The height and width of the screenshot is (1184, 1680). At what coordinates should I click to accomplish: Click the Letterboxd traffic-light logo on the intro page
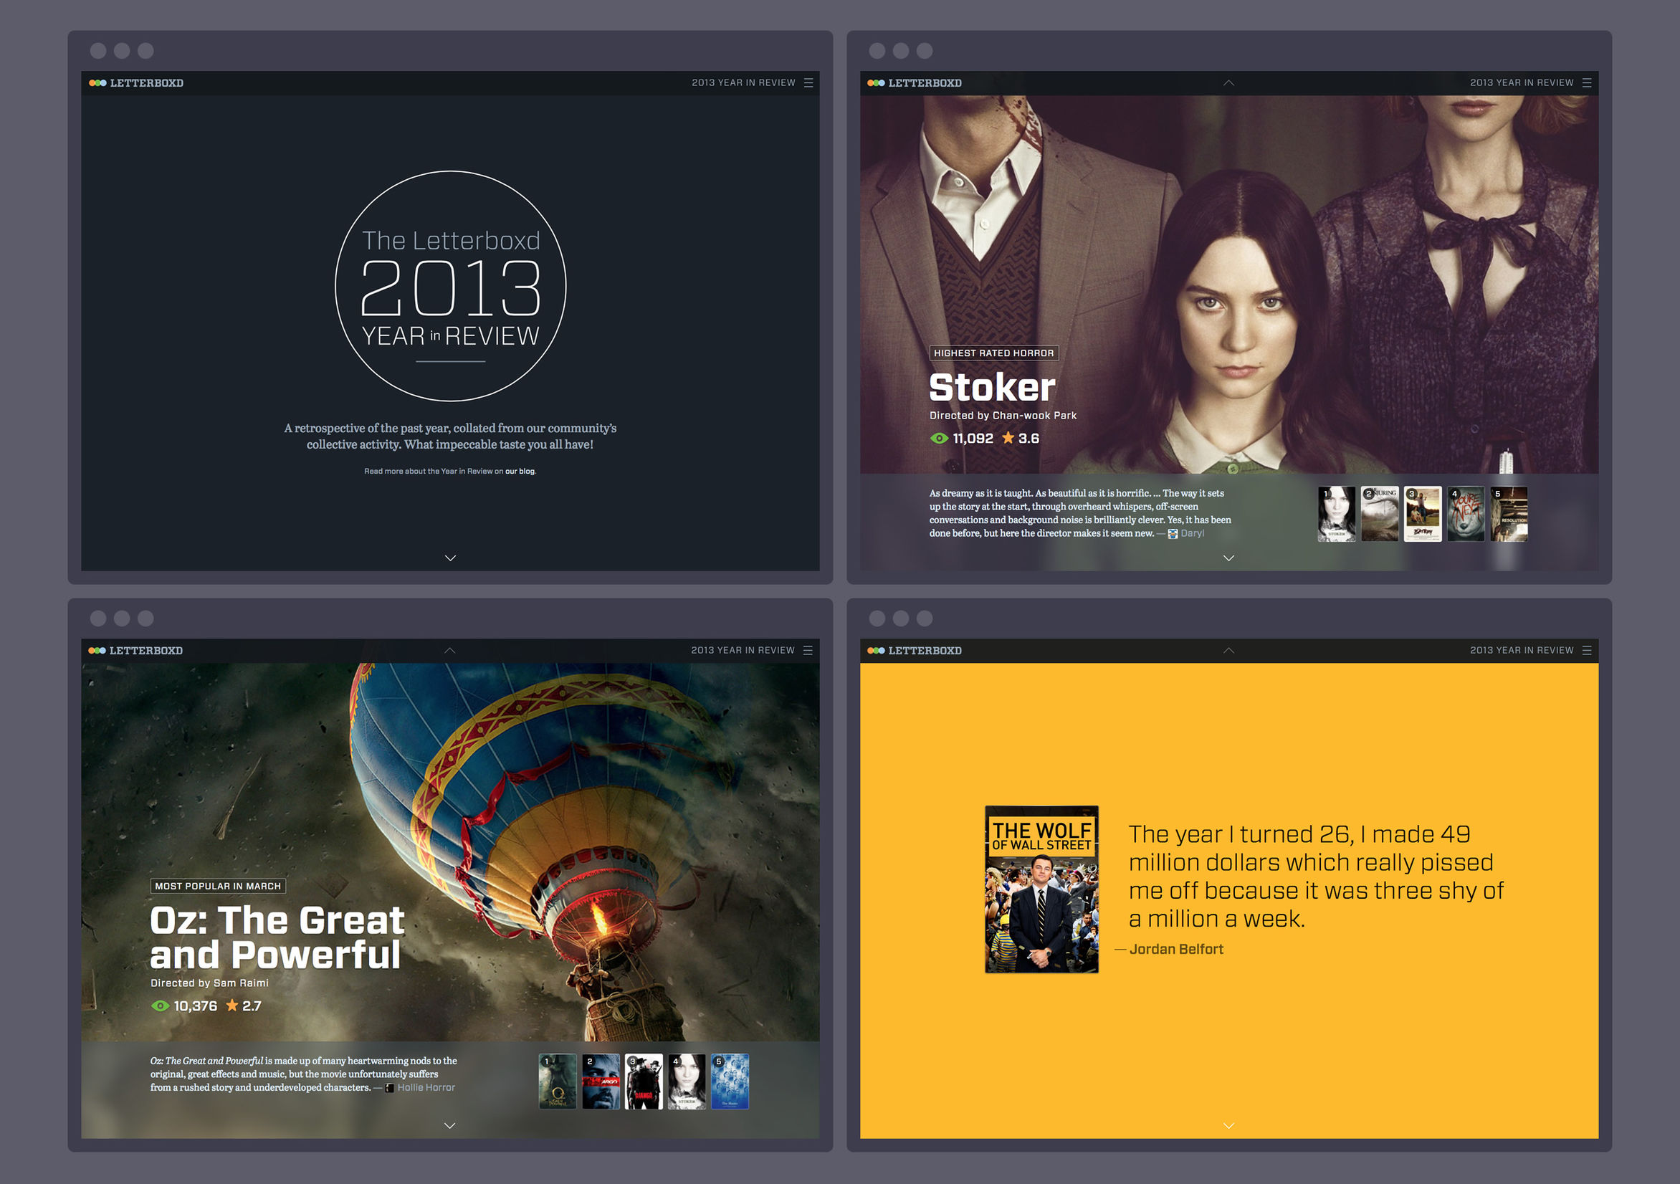click(x=96, y=82)
